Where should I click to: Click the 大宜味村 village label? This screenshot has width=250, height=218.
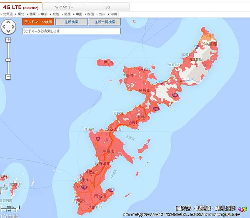point(175,65)
